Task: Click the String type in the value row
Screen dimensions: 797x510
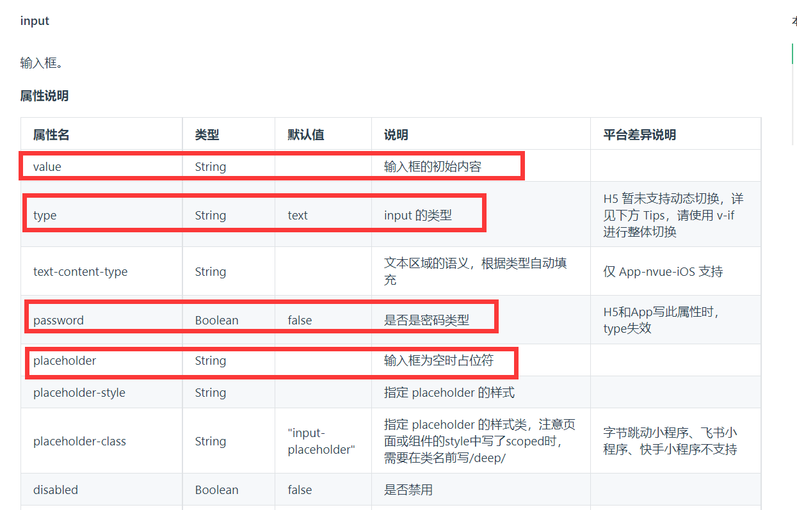Action: tap(211, 166)
